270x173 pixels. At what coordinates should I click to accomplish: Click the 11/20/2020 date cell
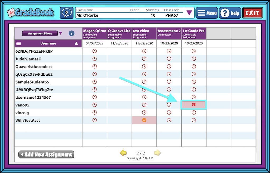click(x=119, y=43)
